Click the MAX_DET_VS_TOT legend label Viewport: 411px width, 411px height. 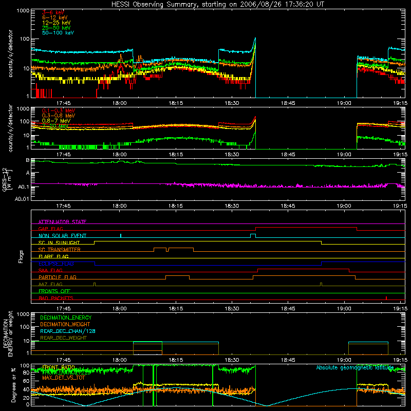[x=64, y=378]
